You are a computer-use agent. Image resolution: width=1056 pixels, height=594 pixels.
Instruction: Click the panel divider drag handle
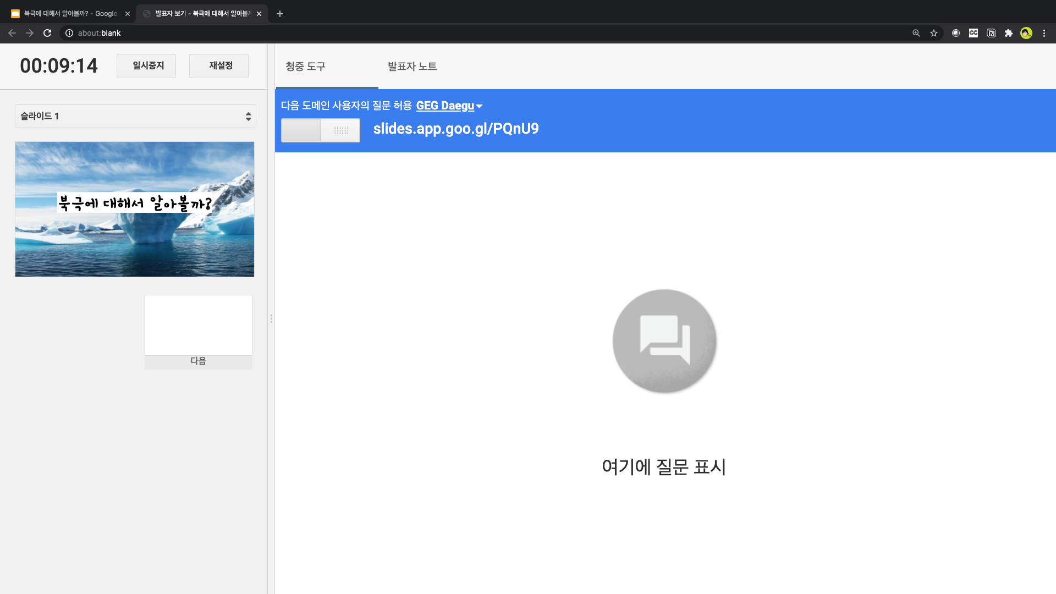tap(271, 319)
